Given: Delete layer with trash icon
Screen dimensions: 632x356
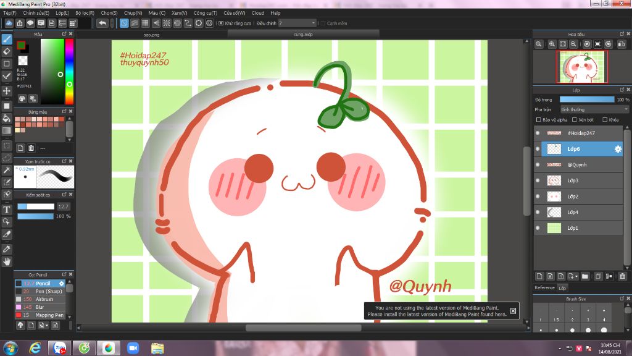Looking at the screenshot, I should pyautogui.click(x=622, y=276).
